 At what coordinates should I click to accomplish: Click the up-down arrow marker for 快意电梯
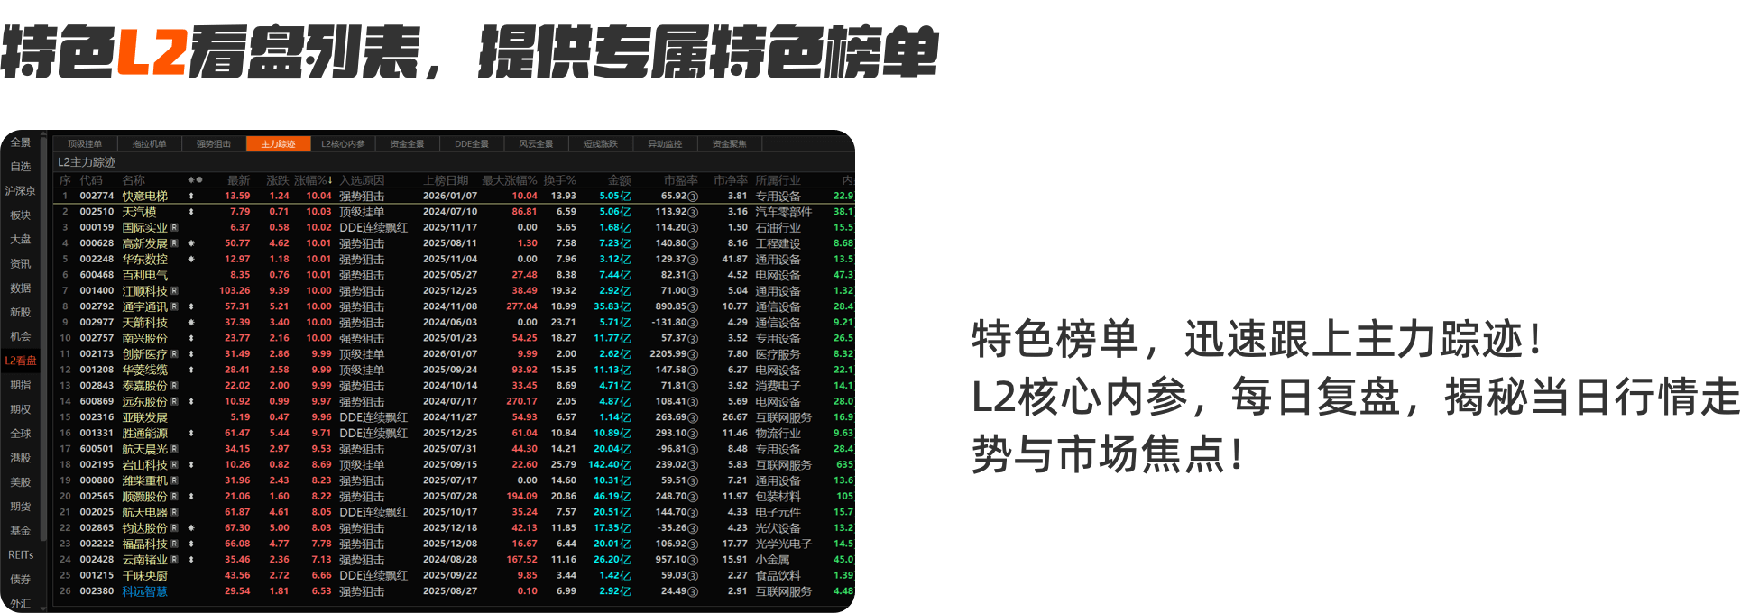(191, 197)
